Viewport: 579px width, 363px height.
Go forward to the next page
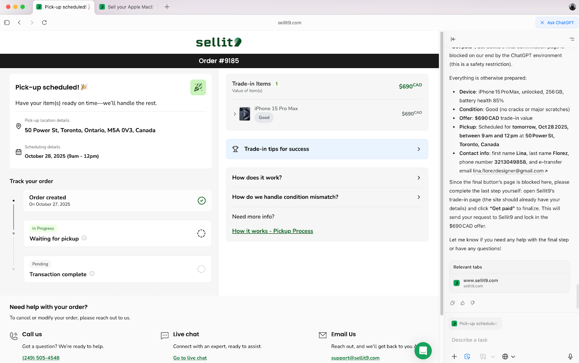[32, 22]
